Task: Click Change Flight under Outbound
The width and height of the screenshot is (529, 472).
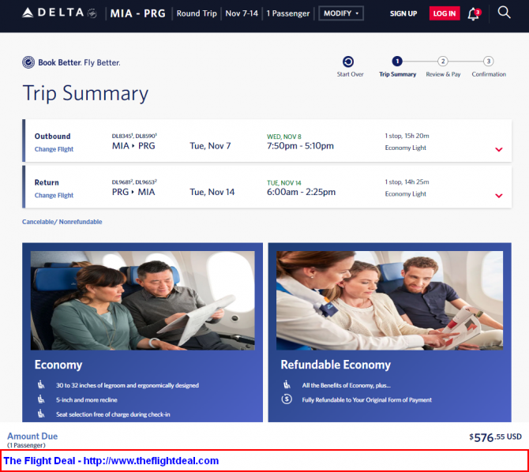Action: pyautogui.click(x=54, y=149)
